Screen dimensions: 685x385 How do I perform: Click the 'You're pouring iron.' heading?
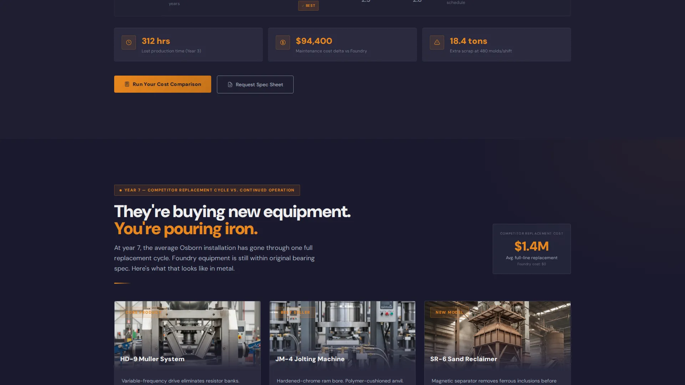point(186,229)
